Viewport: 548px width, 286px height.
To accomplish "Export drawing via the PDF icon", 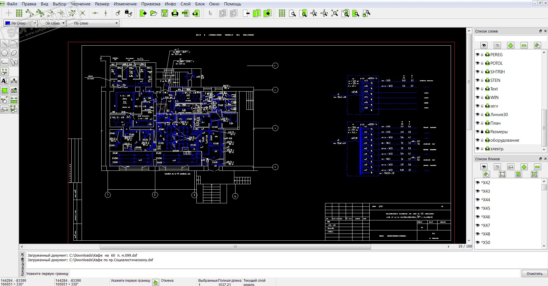I will tap(185, 13).
